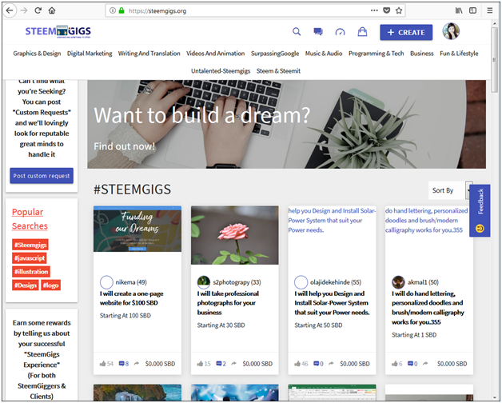502x403 pixels.
Task: Share the akmal1 gig arrow icon
Action: [x=425, y=364]
